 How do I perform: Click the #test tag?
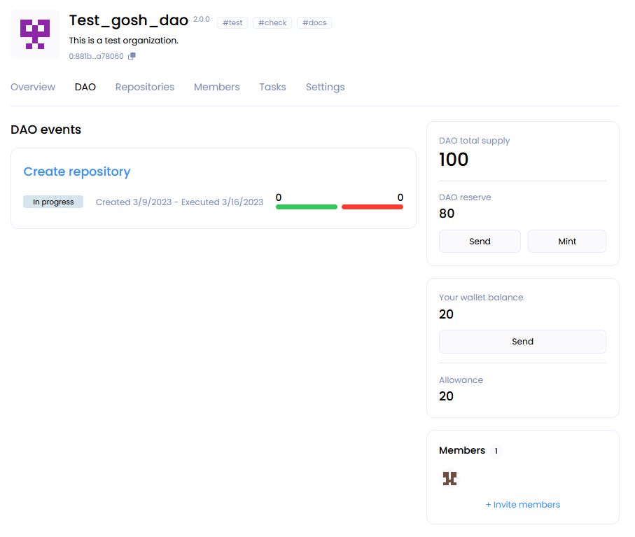point(232,22)
